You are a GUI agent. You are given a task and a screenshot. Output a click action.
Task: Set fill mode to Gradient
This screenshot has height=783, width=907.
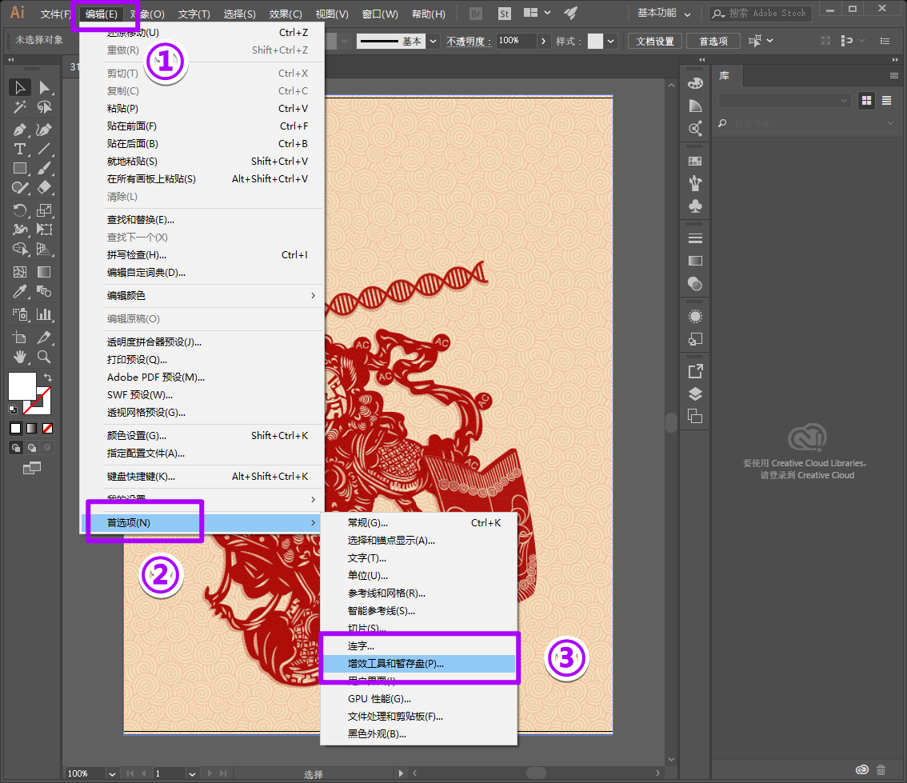(x=32, y=429)
